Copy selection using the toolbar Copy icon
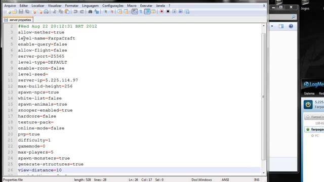Screen dimensions: 324x182 click(61, 12)
